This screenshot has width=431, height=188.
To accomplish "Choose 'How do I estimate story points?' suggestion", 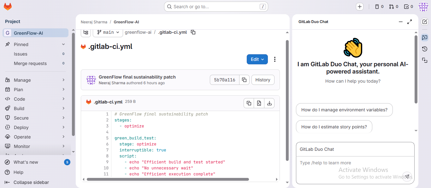I will click(x=334, y=127).
